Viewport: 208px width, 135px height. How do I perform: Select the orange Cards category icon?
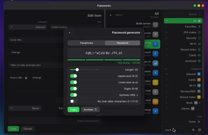coord(199,80)
